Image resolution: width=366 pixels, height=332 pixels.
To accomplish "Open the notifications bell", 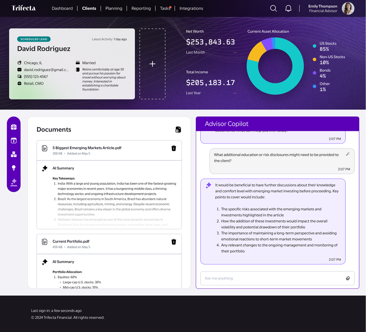I will 288,8.
